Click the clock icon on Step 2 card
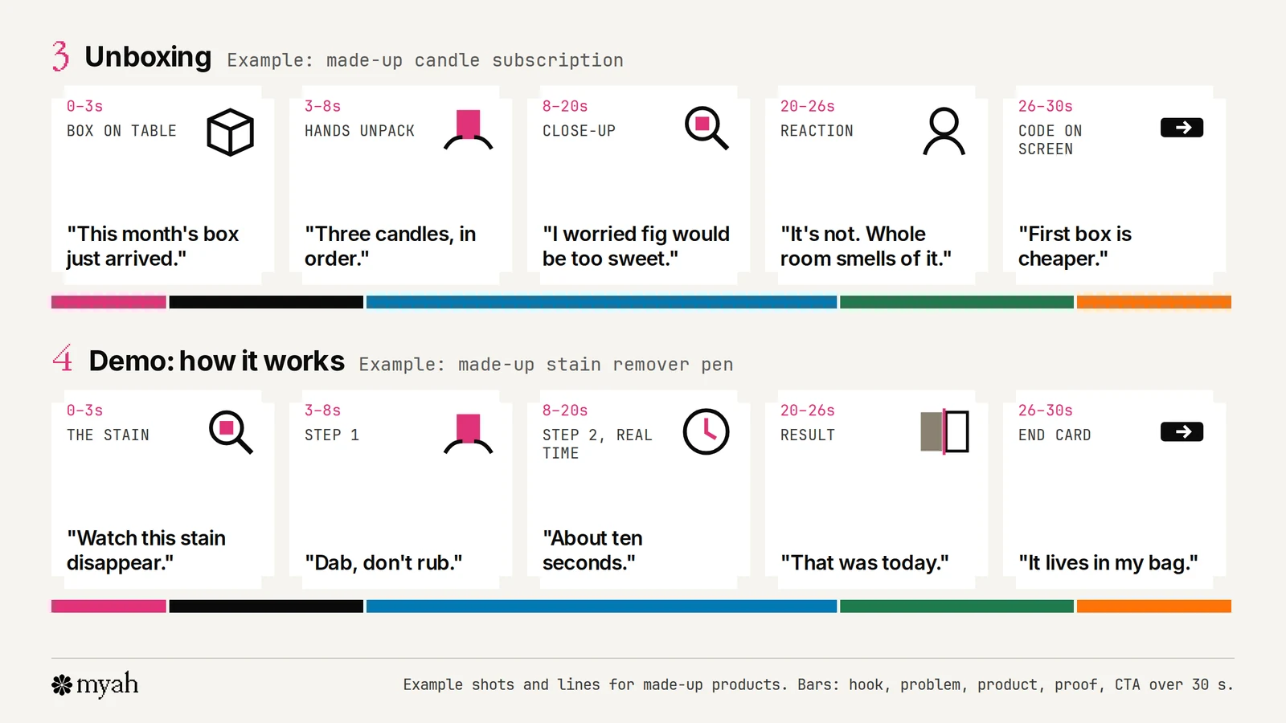 tap(706, 431)
